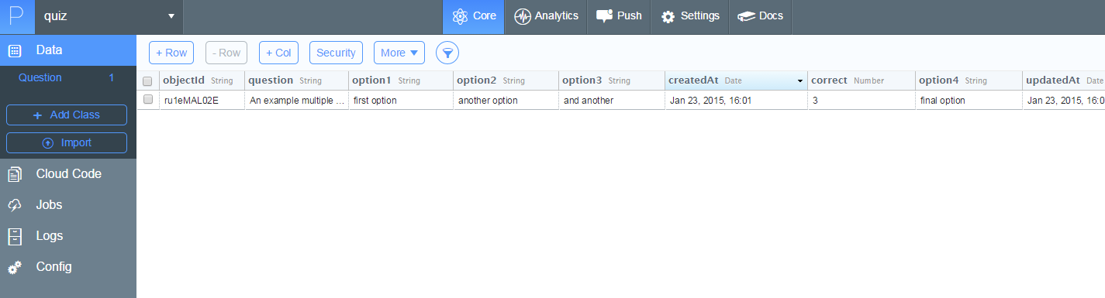Screen dimensions: 1105x298
Task: Check the row ru1eMAL02E checkbox
Action: click(148, 100)
